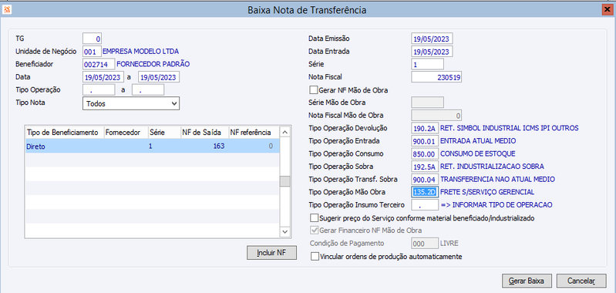Focus the TG input field
Screen dimensions: 616x293
click(93, 39)
